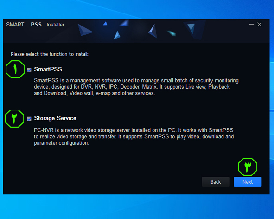The width and height of the screenshot is (274, 219).
Task: Click the dark inverted triangle in the header
Action: [x=191, y=28]
